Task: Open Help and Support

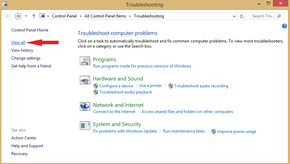Action: (x=27, y=146)
